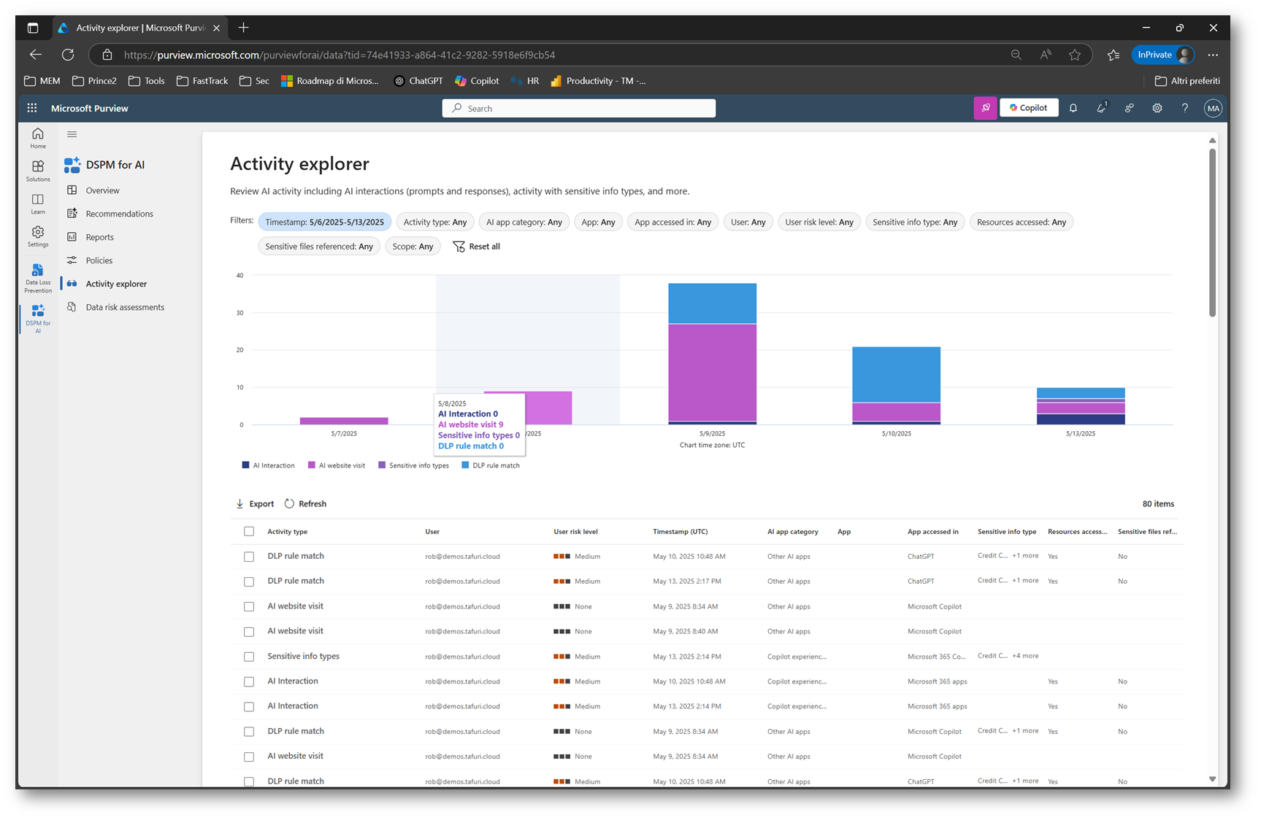Open the ChatGPT bookmark
1261x820 pixels.
click(418, 81)
